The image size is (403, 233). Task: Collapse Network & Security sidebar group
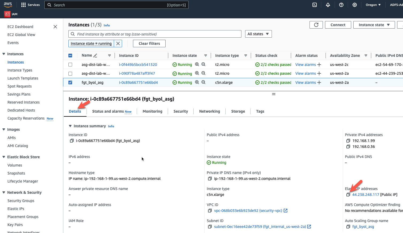pos(4,192)
